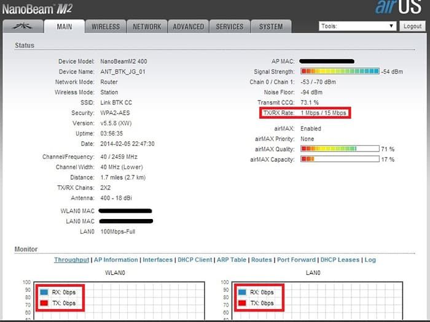Select the airMAX Capacity 17 % value
430x322 pixels.
pyautogui.click(x=388, y=159)
